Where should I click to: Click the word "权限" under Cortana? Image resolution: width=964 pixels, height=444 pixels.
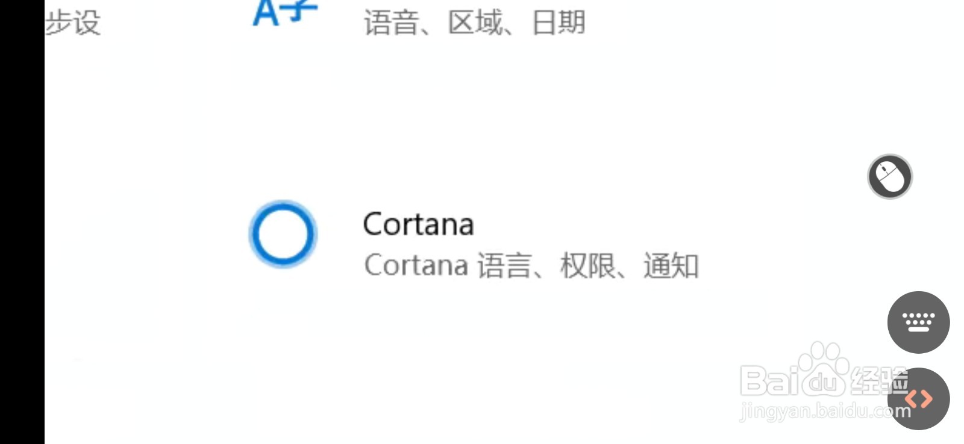pos(587,265)
